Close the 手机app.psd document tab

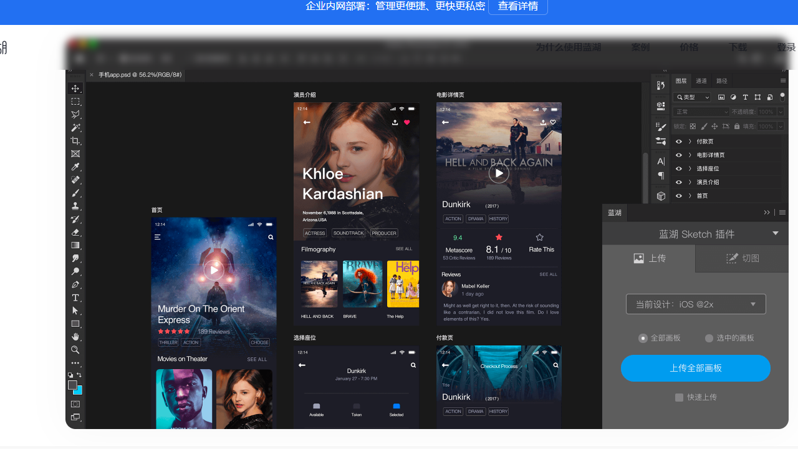click(92, 75)
